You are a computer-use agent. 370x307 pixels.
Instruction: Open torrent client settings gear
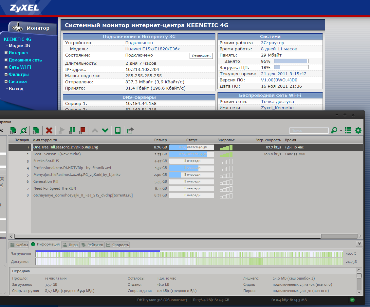click(x=358, y=130)
